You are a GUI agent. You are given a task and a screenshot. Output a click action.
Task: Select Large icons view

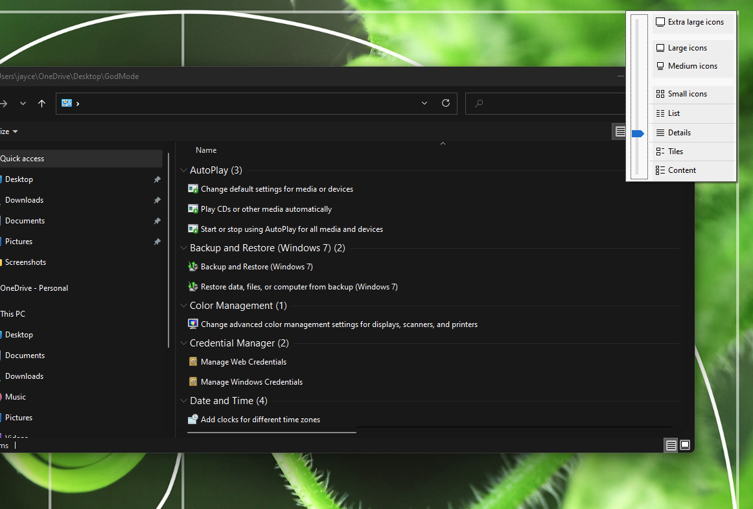point(693,48)
